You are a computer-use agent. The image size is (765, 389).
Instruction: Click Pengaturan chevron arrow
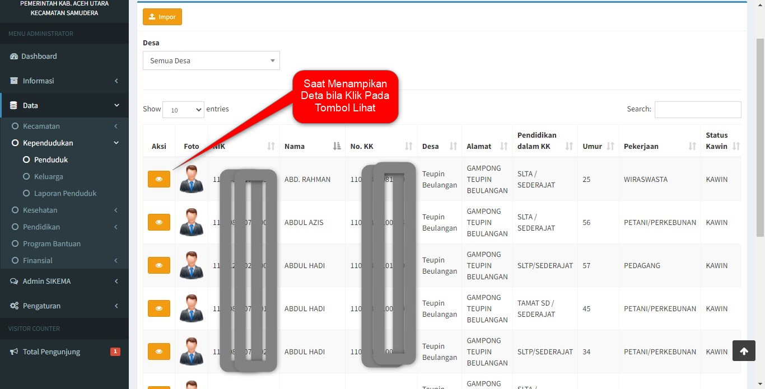pyautogui.click(x=116, y=306)
